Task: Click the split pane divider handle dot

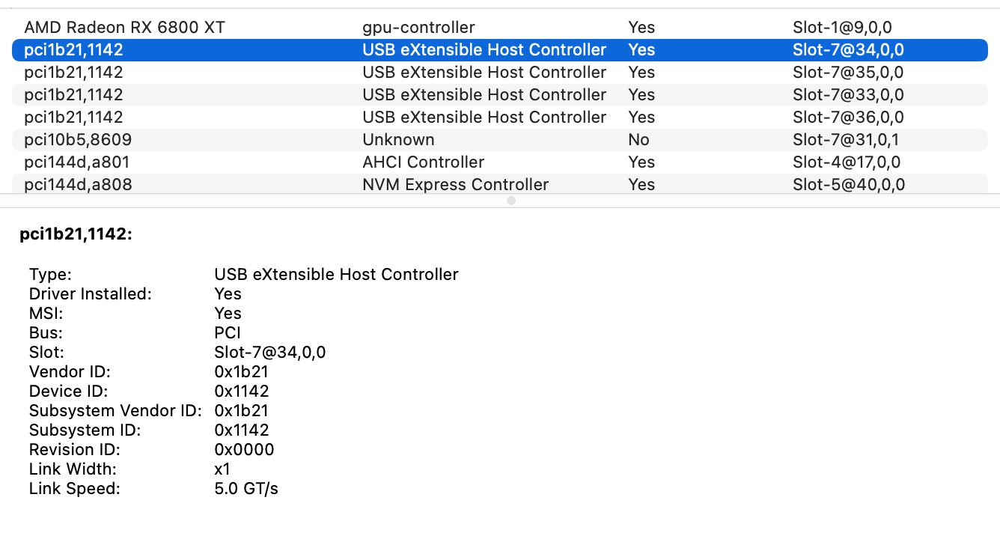Action: pyautogui.click(x=511, y=201)
